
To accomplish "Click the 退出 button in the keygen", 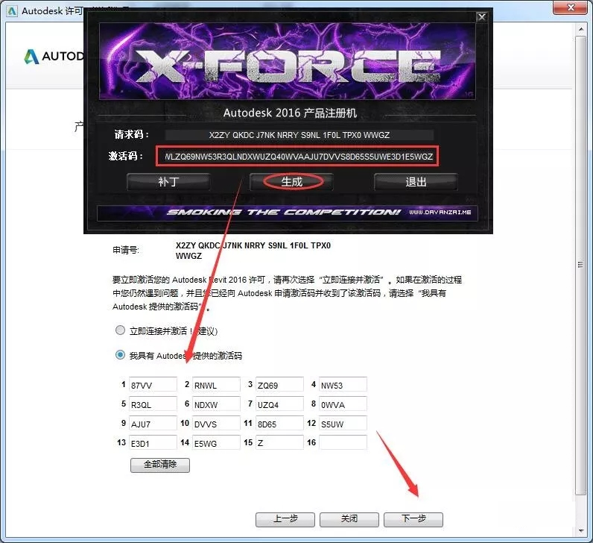I will coord(416,182).
